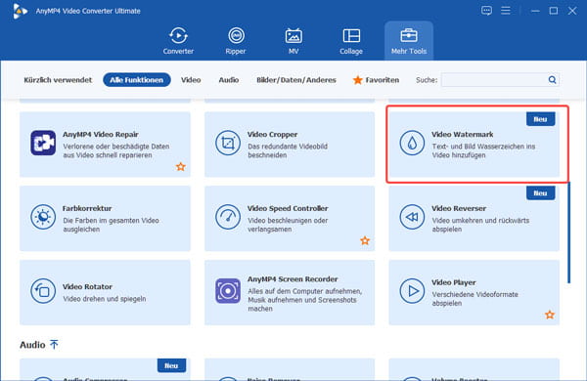Open Video Cropper tool title
This screenshot has height=381, width=587.
coord(272,134)
